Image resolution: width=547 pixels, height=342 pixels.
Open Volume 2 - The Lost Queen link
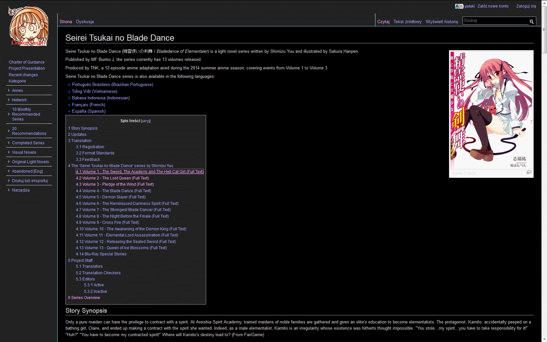pyautogui.click(x=112, y=178)
